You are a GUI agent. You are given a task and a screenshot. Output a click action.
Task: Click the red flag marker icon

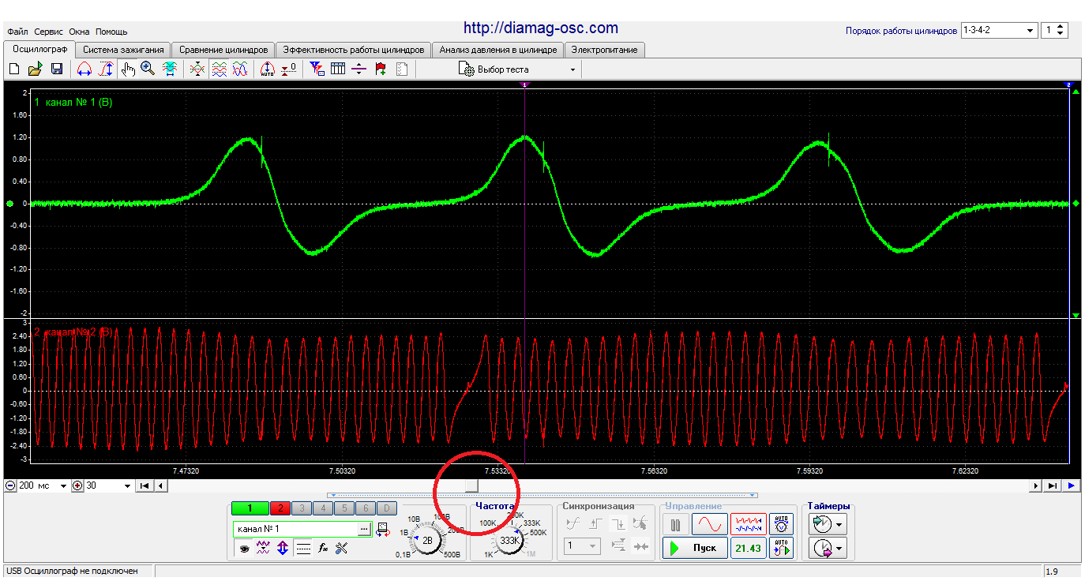pos(381,69)
